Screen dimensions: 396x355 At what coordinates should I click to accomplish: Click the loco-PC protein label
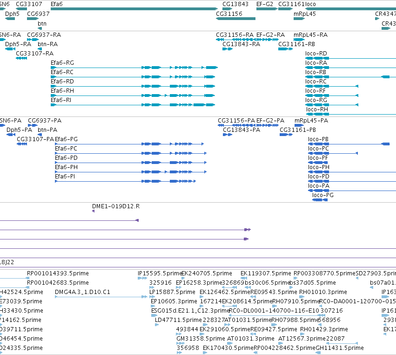point(318,149)
